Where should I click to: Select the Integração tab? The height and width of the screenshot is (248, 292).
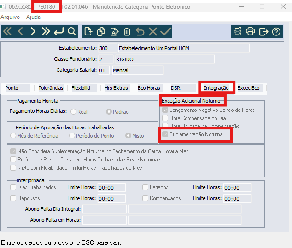pyautogui.click(x=216, y=88)
